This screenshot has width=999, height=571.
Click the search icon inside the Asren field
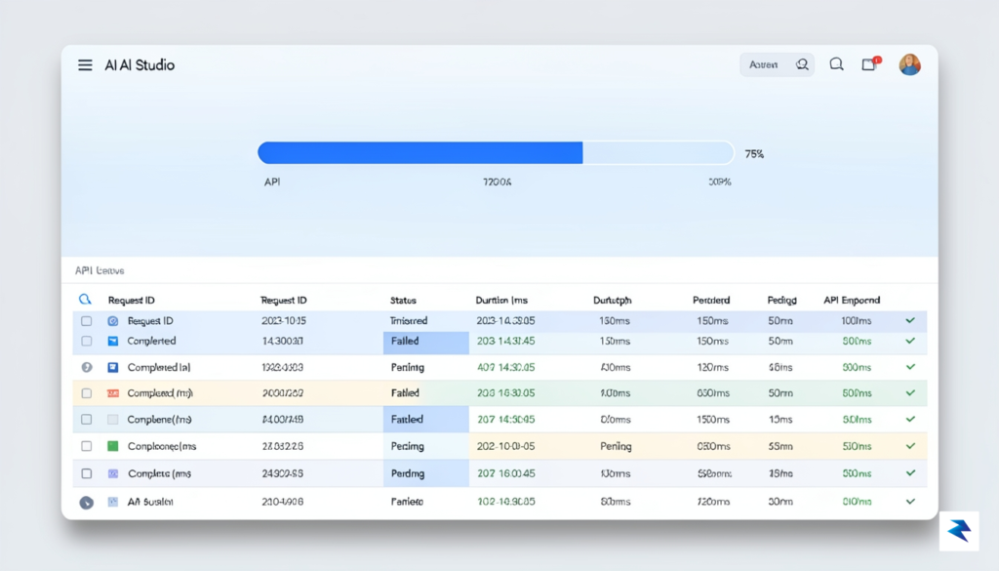(802, 64)
